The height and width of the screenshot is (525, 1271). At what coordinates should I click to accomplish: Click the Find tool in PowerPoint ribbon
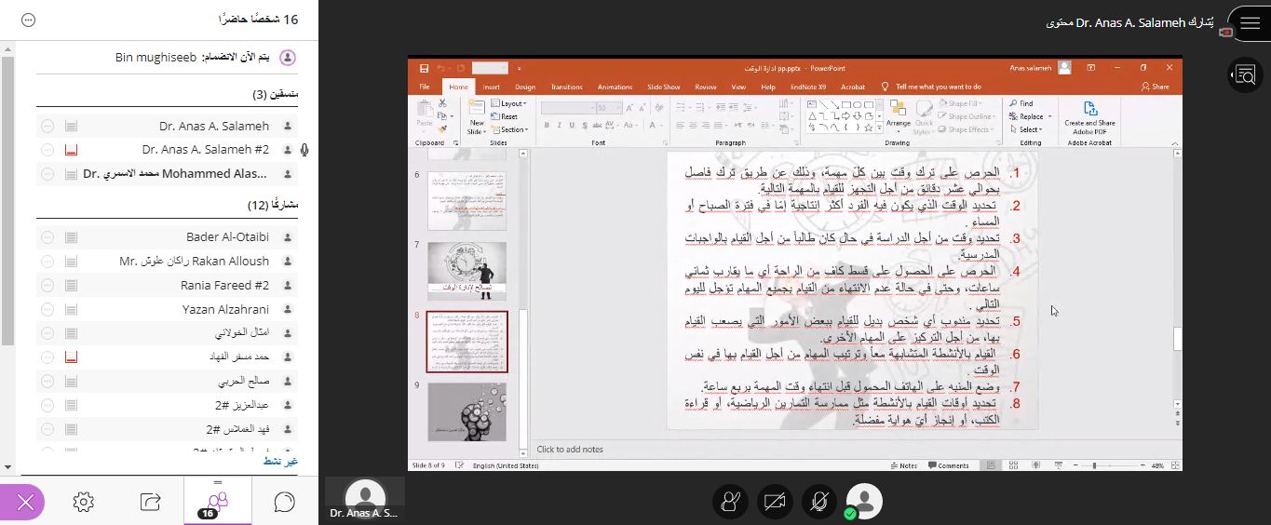[x=1021, y=103]
